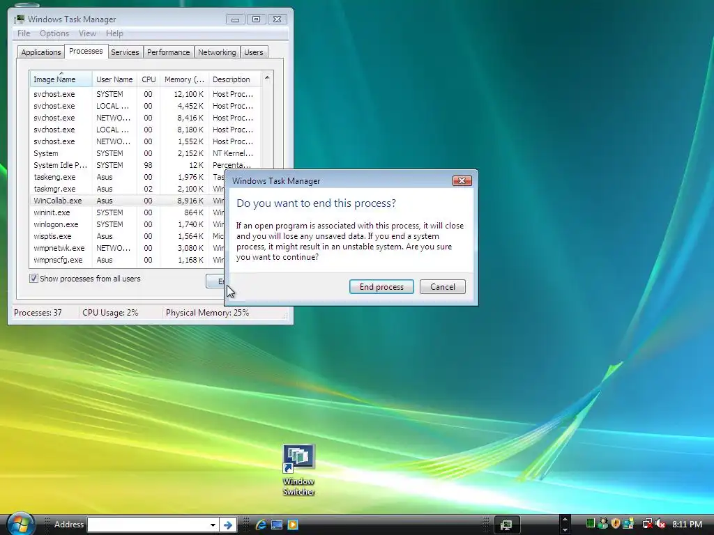Select svchost.exe using 8,180 K memory
This screenshot has height=535, width=714.
[145, 130]
